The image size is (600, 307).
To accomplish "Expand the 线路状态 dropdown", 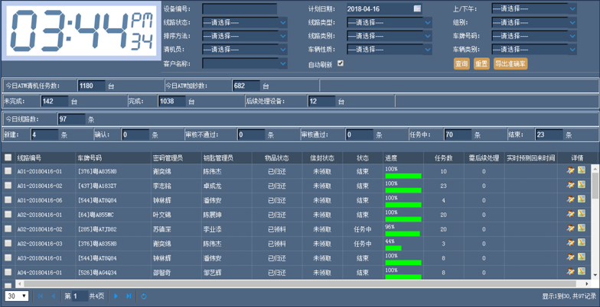I will pos(244,23).
